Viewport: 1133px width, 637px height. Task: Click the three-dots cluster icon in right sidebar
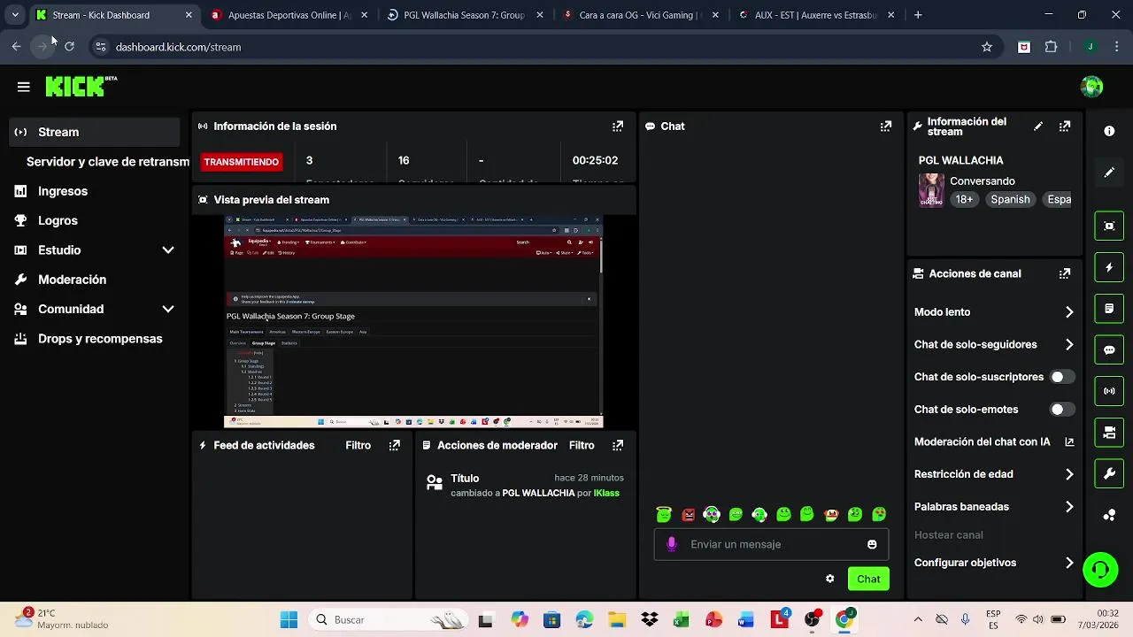[x=1109, y=515]
